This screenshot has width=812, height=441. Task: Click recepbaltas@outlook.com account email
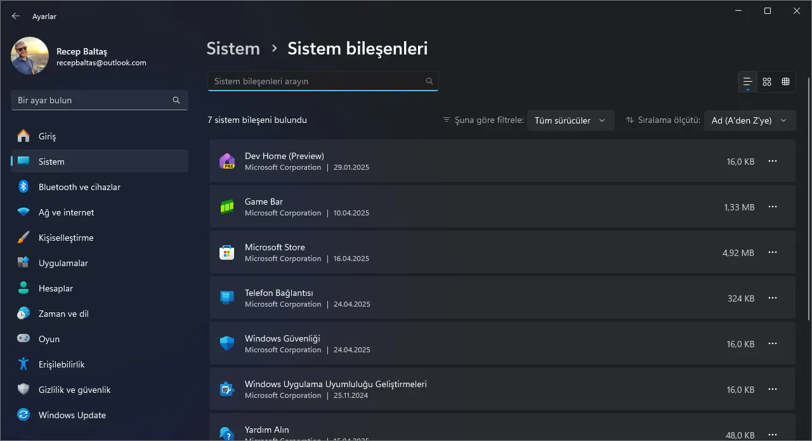101,63
